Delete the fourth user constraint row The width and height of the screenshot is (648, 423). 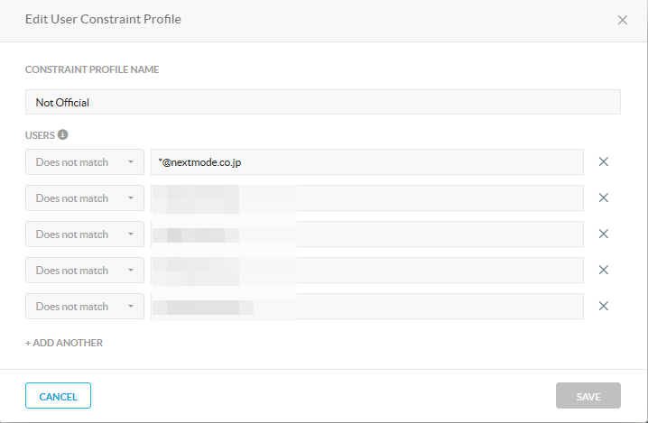coord(604,271)
